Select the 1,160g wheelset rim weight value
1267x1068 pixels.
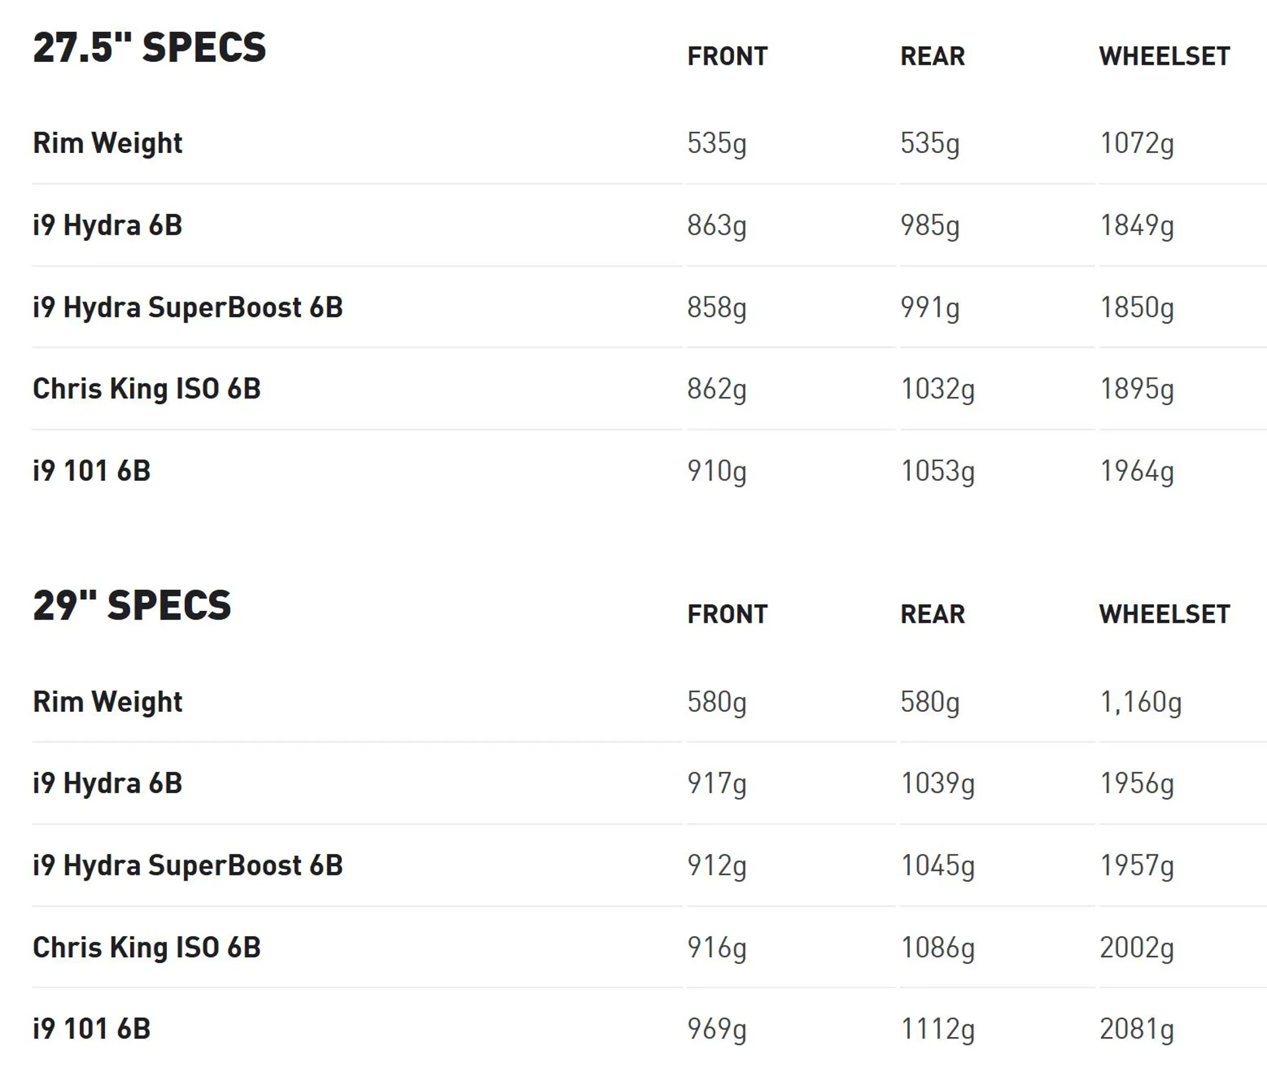[1140, 703]
